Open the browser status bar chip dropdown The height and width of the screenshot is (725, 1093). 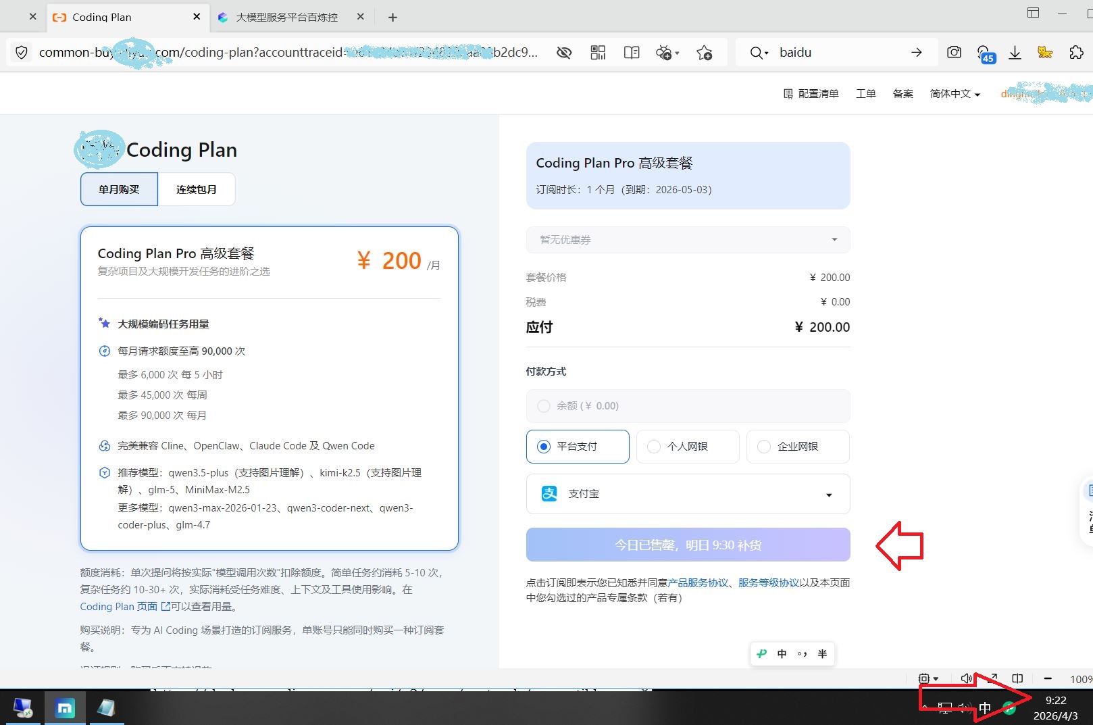click(928, 678)
